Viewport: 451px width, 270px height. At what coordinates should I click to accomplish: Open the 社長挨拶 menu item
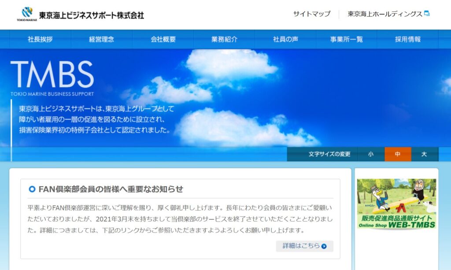tap(40, 39)
